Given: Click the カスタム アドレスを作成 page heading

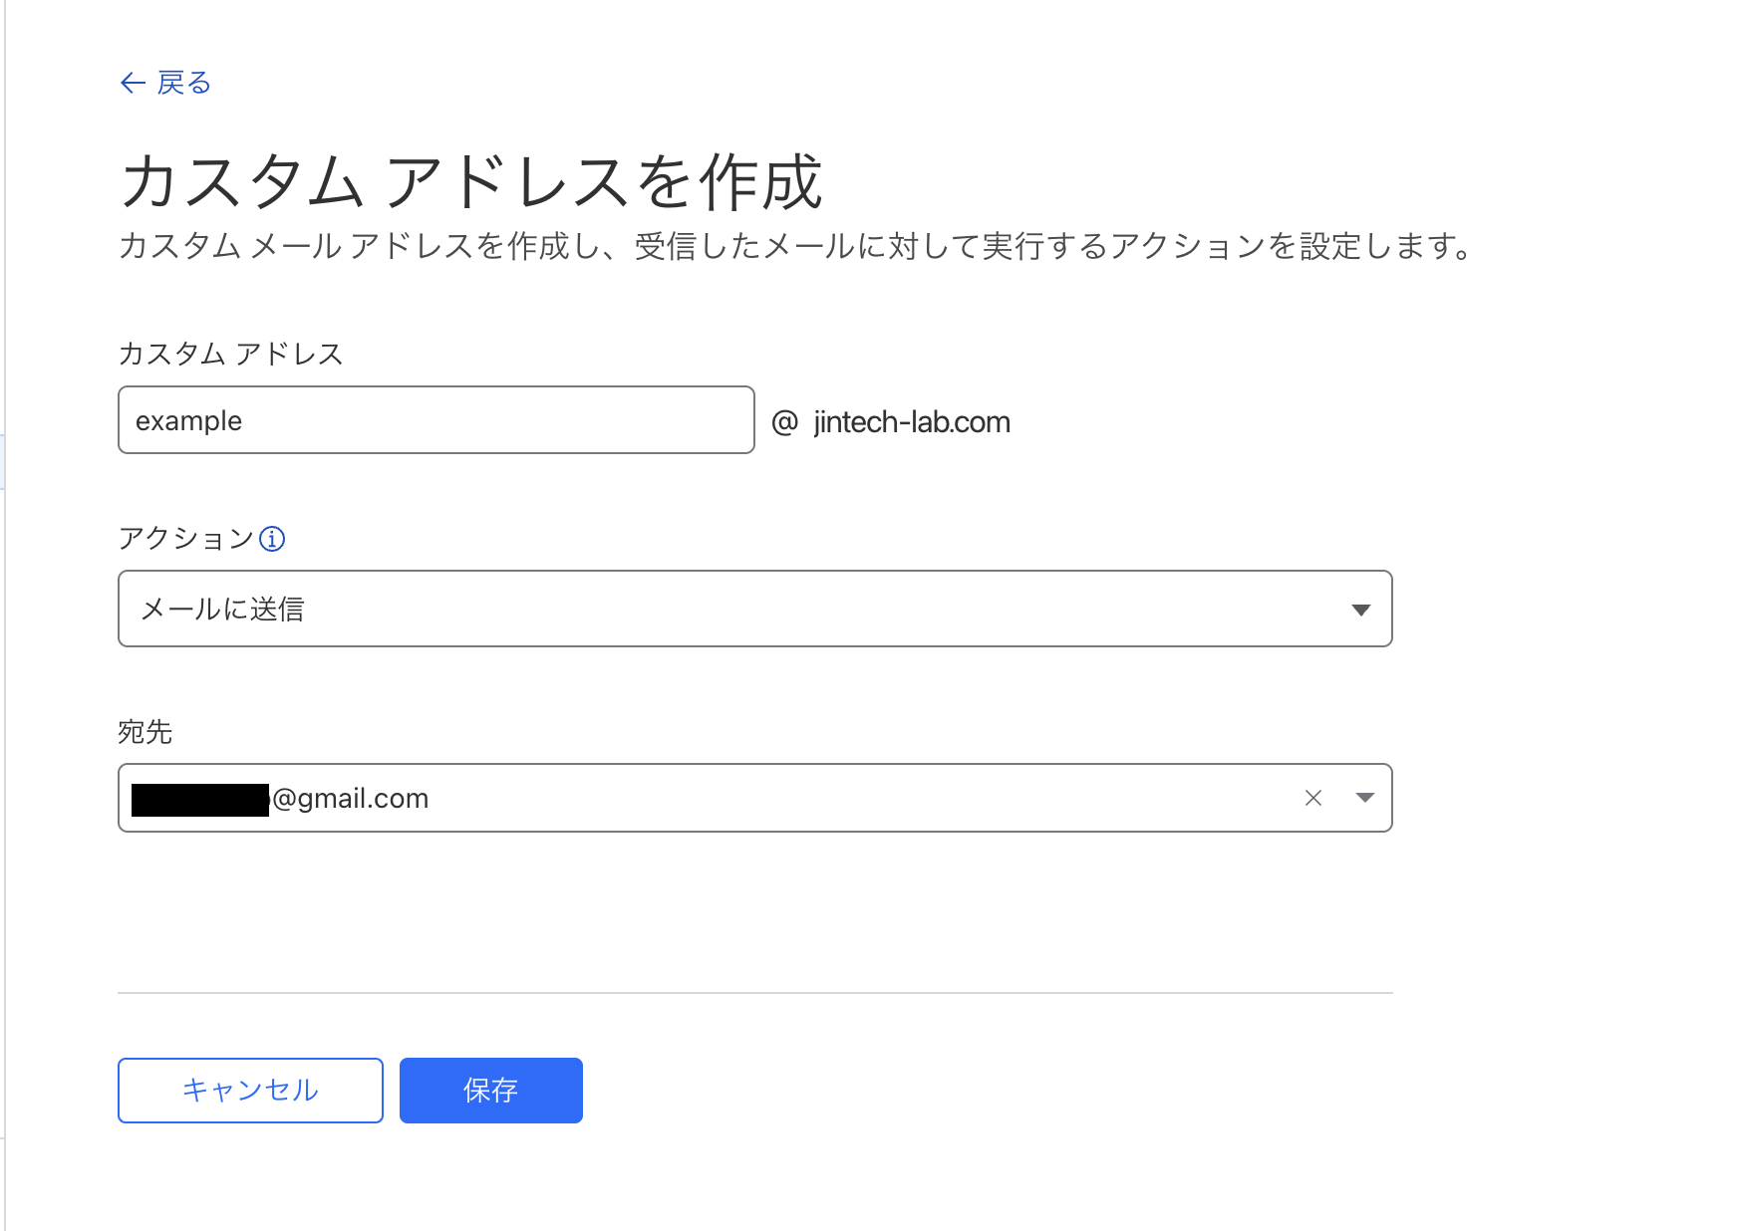Looking at the screenshot, I should pos(470,182).
